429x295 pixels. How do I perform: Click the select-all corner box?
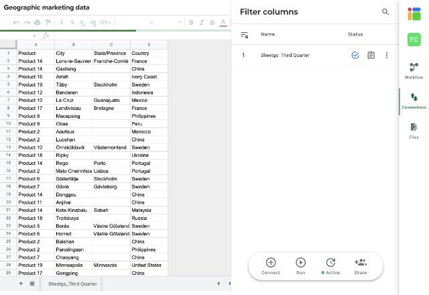[8, 45]
